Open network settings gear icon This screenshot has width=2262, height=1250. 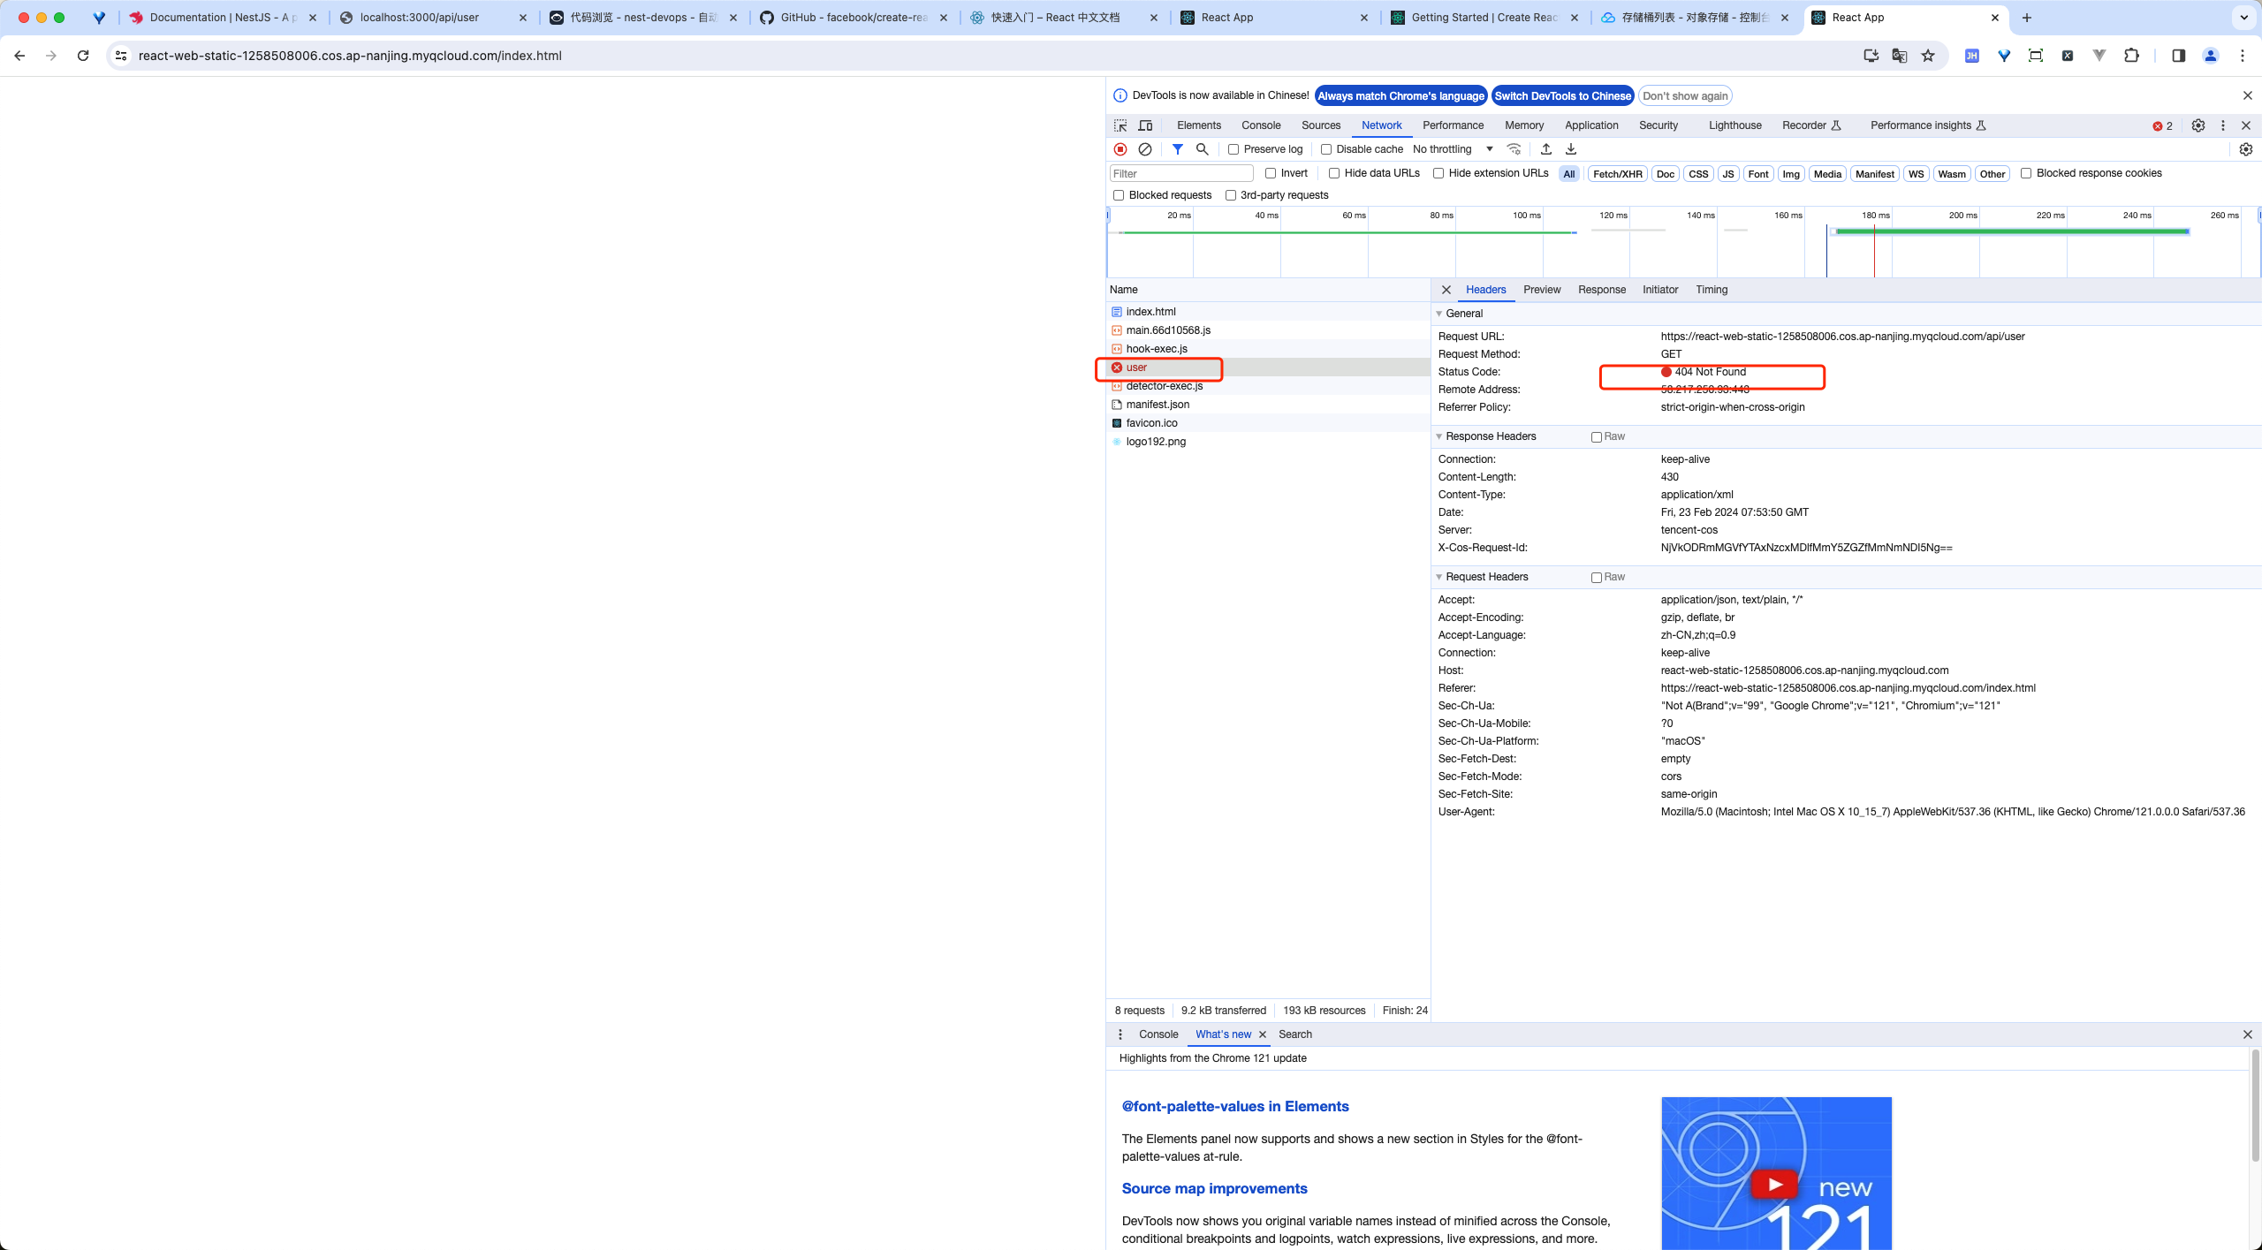[2246, 149]
